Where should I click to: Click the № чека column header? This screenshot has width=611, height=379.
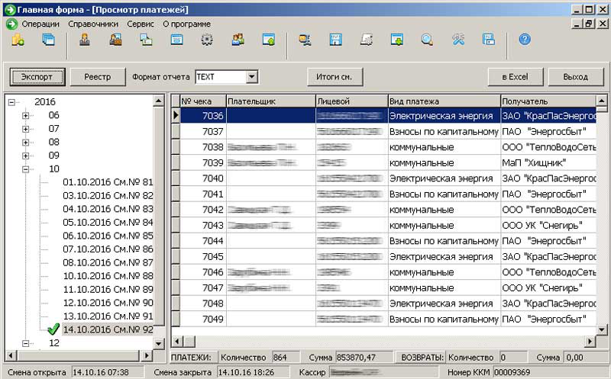(x=203, y=101)
